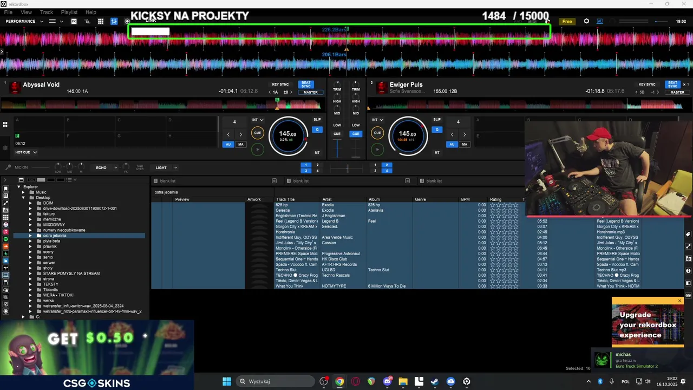Screen dimensions: 693x390
Task: Open the Playlist menu
Action: coord(69,12)
